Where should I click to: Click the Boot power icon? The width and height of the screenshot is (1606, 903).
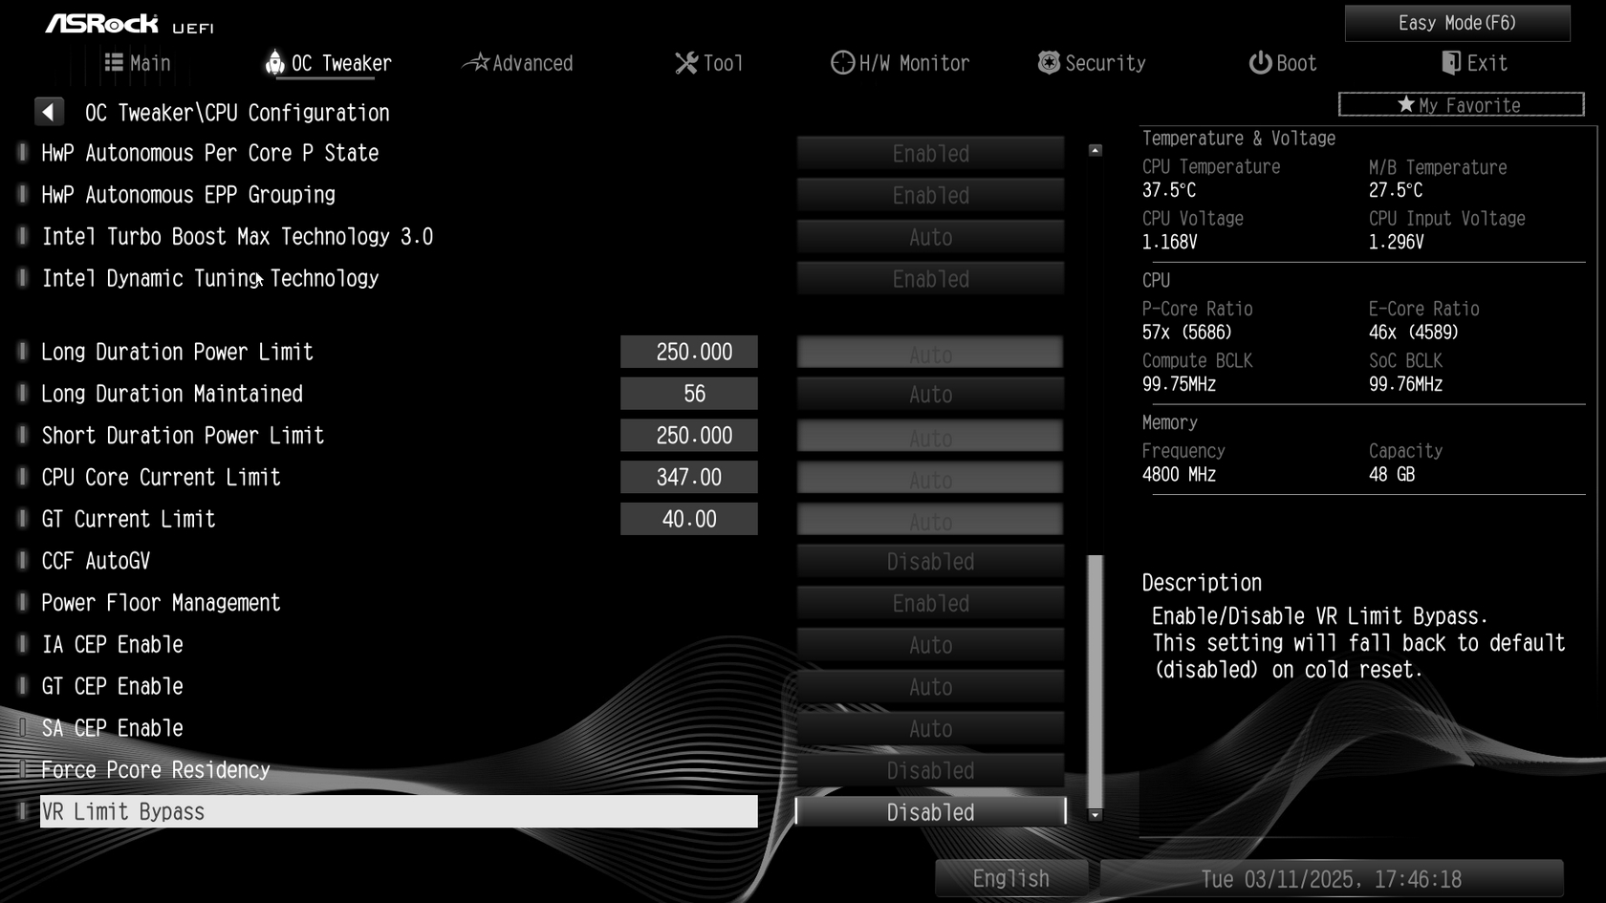(1260, 63)
